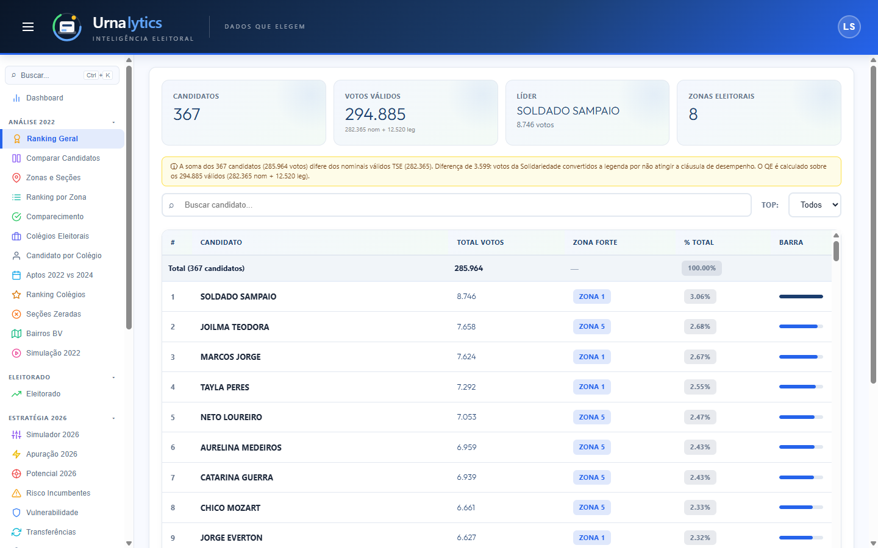Click the ZONA FORTE column header
The image size is (878, 548).
595,242
